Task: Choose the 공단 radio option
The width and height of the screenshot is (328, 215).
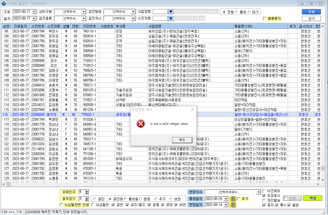Action: tap(95, 199)
